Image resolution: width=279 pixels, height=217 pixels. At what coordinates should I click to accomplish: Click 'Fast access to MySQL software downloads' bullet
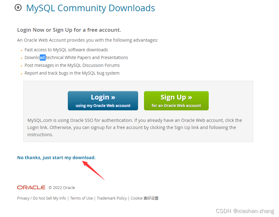tap(66, 50)
